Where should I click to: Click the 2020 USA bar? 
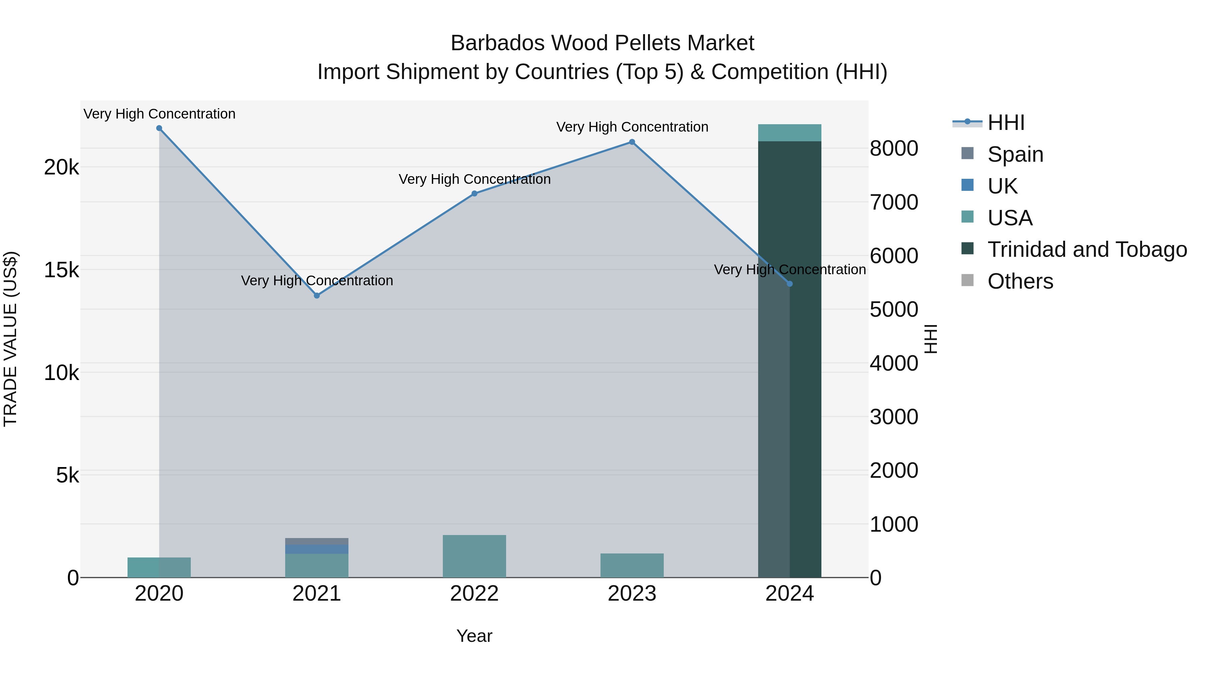click(x=159, y=568)
